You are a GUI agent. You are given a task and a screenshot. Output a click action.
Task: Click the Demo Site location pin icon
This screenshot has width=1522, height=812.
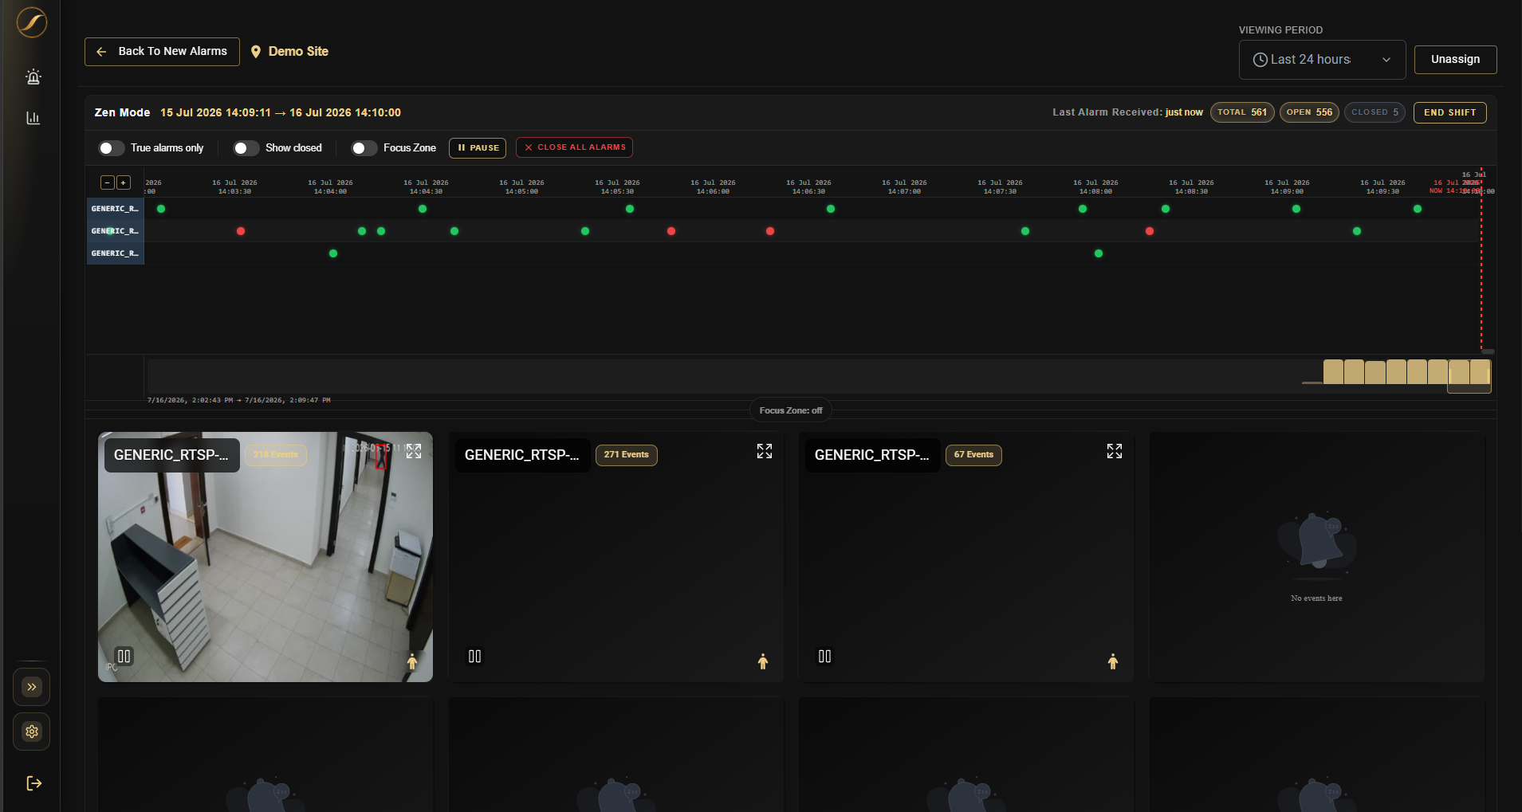click(256, 52)
